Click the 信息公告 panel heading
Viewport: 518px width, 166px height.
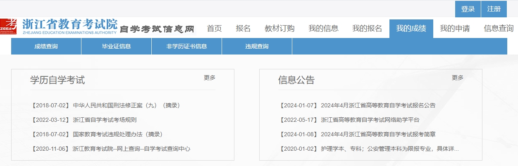[296, 80]
